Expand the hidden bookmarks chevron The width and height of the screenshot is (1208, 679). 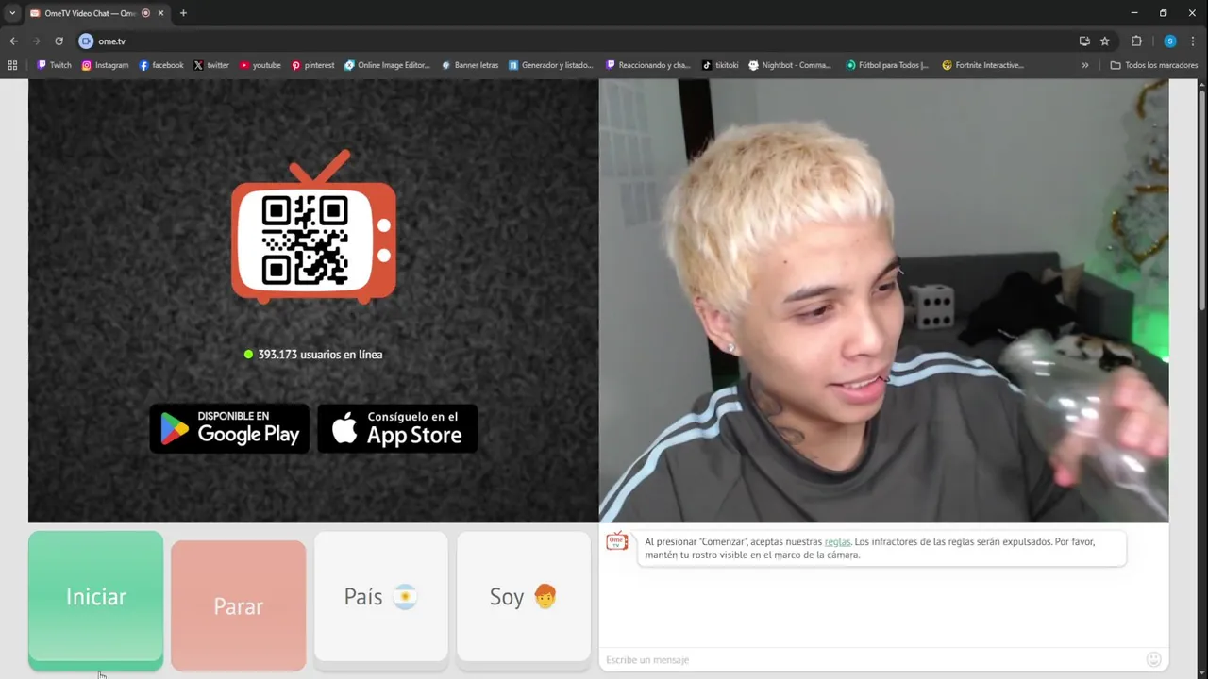click(x=1084, y=65)
